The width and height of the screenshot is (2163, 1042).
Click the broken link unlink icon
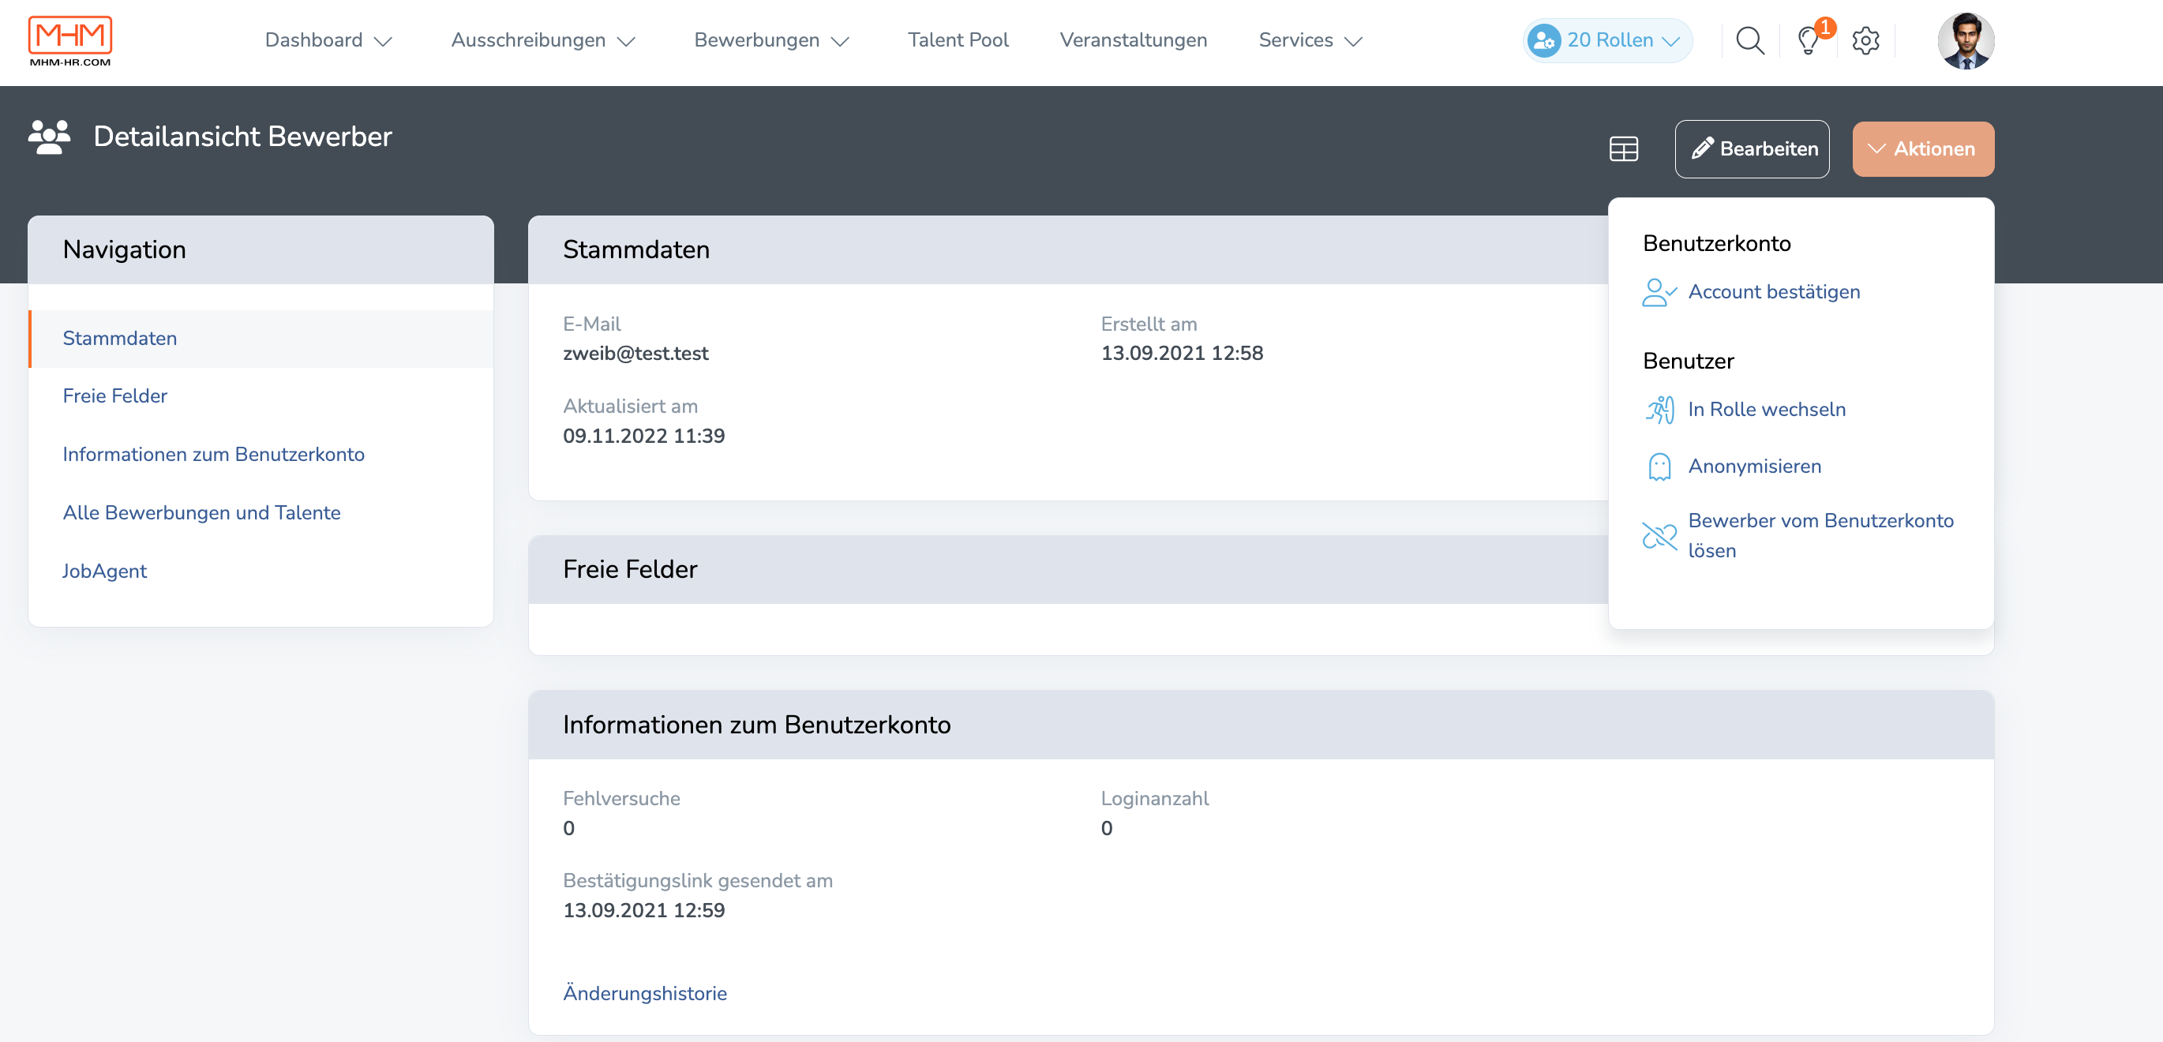coord(1659,536)
